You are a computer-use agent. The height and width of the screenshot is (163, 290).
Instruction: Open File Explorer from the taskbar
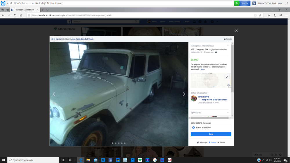click(88, 160)
